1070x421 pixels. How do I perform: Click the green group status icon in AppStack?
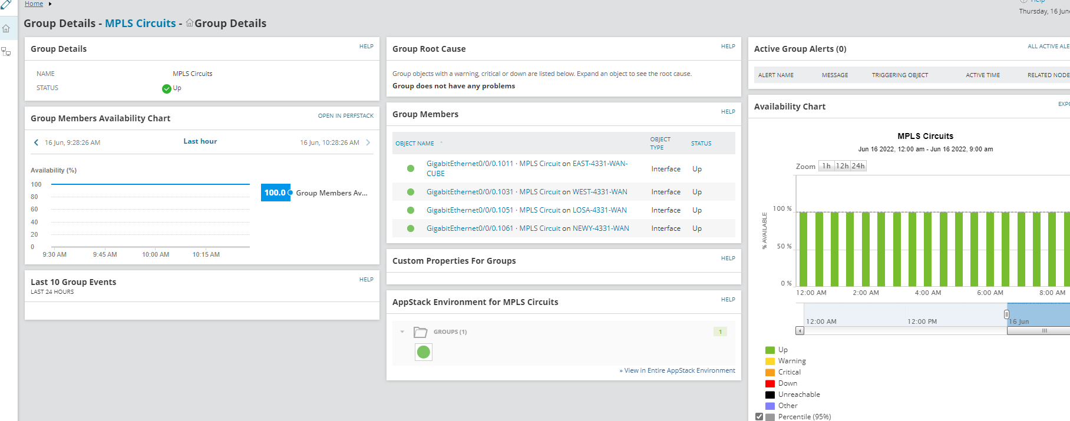(423, 352)
